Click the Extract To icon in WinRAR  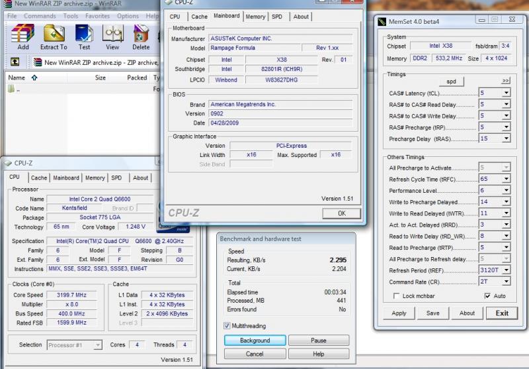[x=54, y=33]
